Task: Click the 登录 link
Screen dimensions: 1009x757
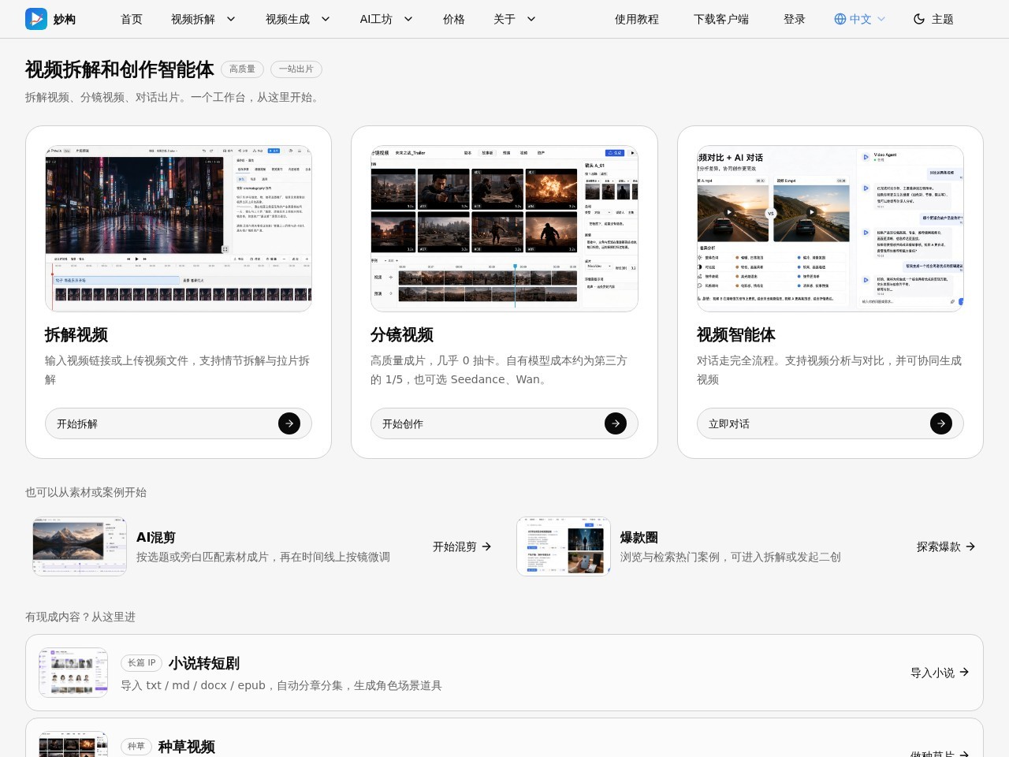Action: (795, 19)
